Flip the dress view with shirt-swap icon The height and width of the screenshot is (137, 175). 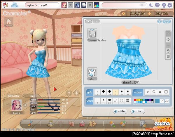(92, 72)
